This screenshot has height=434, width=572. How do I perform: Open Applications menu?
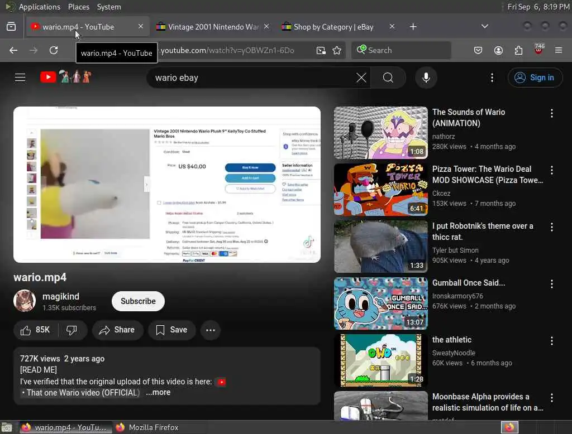tap(40, 7)
